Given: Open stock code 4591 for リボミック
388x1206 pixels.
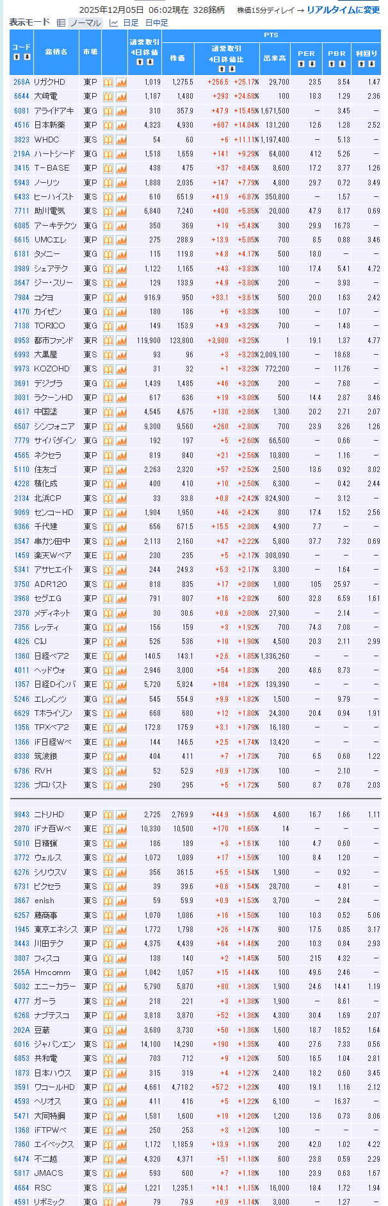Looking at the screenshot, I should pos(22,1202).
